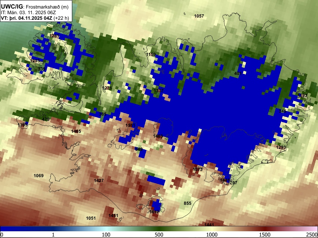Click the map value 797

[x=233, y=183]
